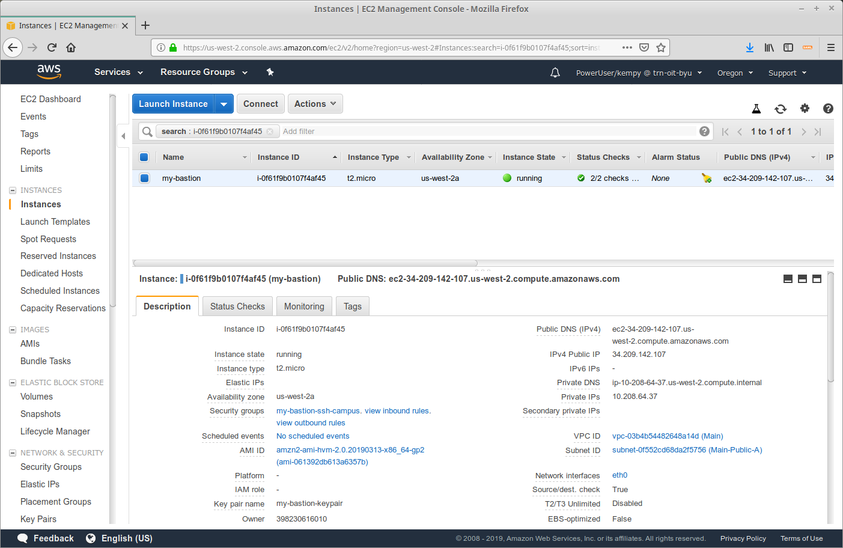This screenshot has height=548, width=843.
Task: Click the horizontal scrollbar under the instances table
Action: click(x=305, y=263)
